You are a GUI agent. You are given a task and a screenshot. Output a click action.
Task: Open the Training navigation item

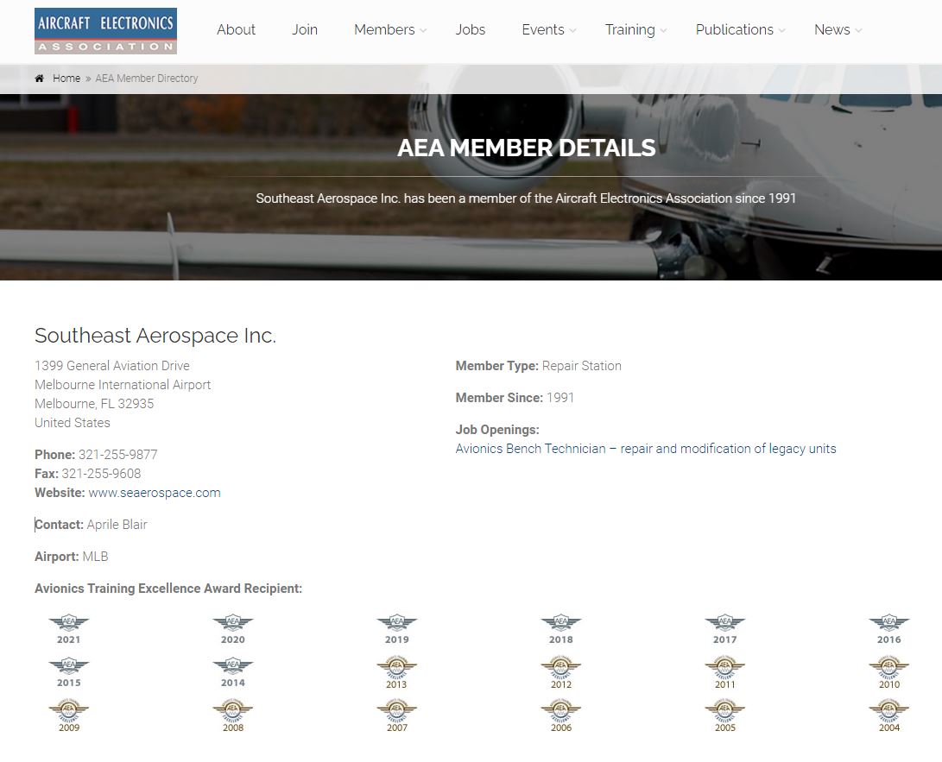point(629,29)
